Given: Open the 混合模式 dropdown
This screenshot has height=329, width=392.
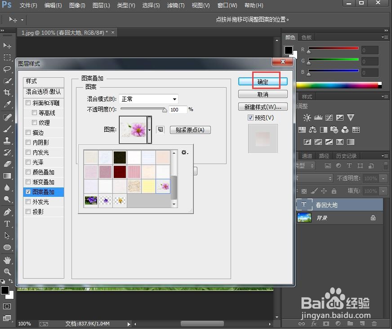Looking at the screenshot, I should click(148, 99).
